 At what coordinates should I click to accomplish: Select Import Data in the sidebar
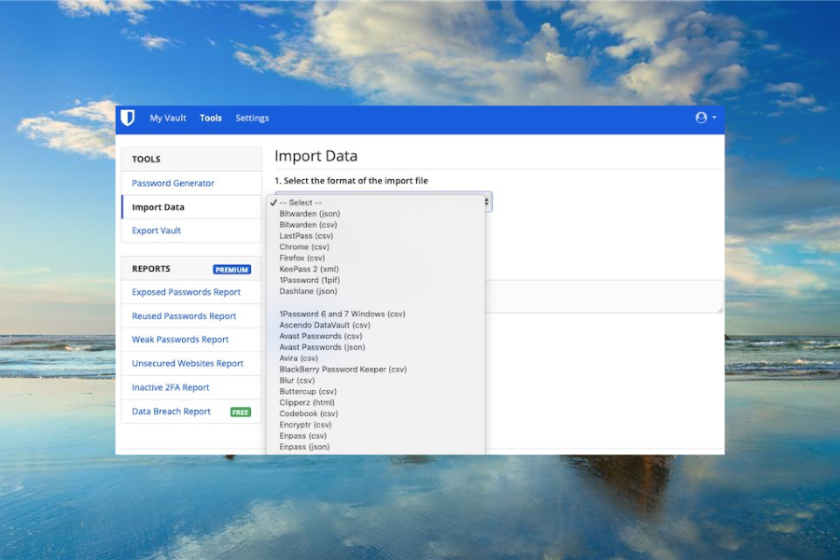tap(158, 207)
